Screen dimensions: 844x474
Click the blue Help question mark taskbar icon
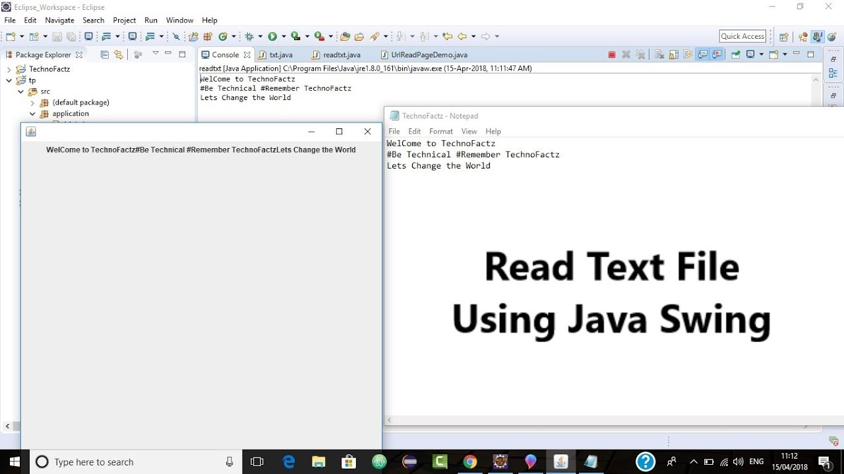click(x=646, y=461)
